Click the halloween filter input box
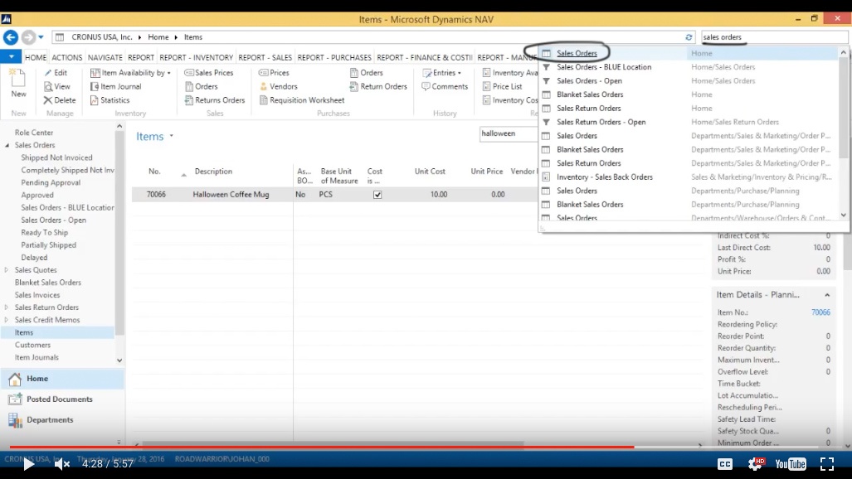The height and width of the screenshot is (479, 852). pos(508,133)
